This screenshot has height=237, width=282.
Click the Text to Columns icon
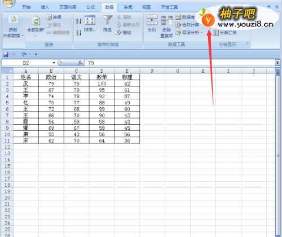point(152,20)
